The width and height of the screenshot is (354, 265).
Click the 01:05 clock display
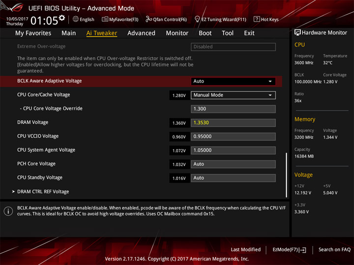[44, 21]
